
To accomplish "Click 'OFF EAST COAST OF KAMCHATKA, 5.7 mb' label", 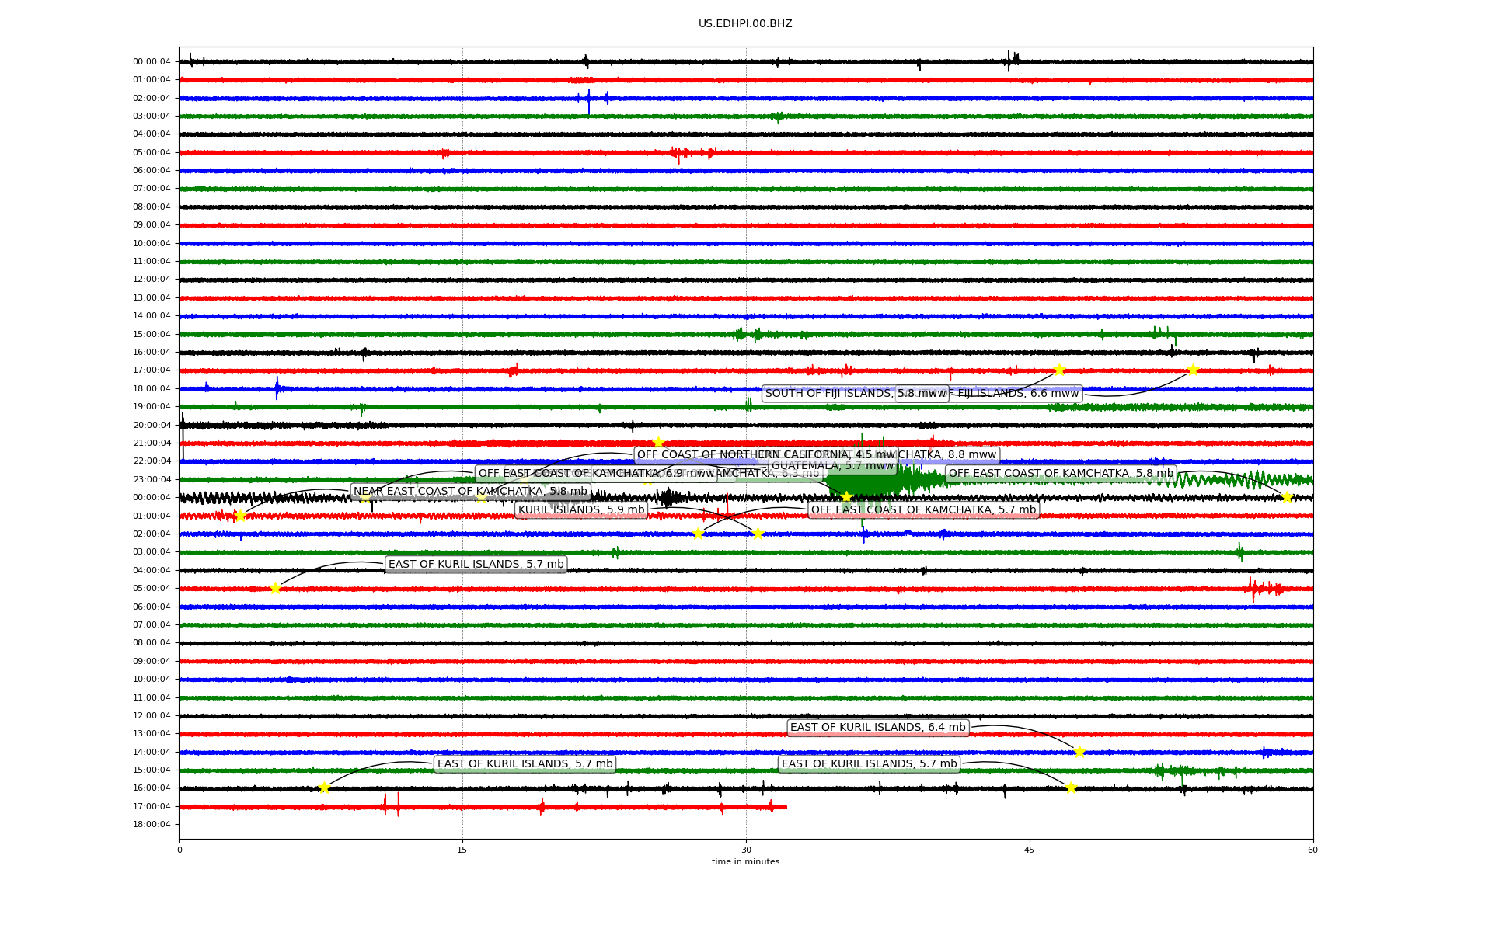I will click(923, 510).
